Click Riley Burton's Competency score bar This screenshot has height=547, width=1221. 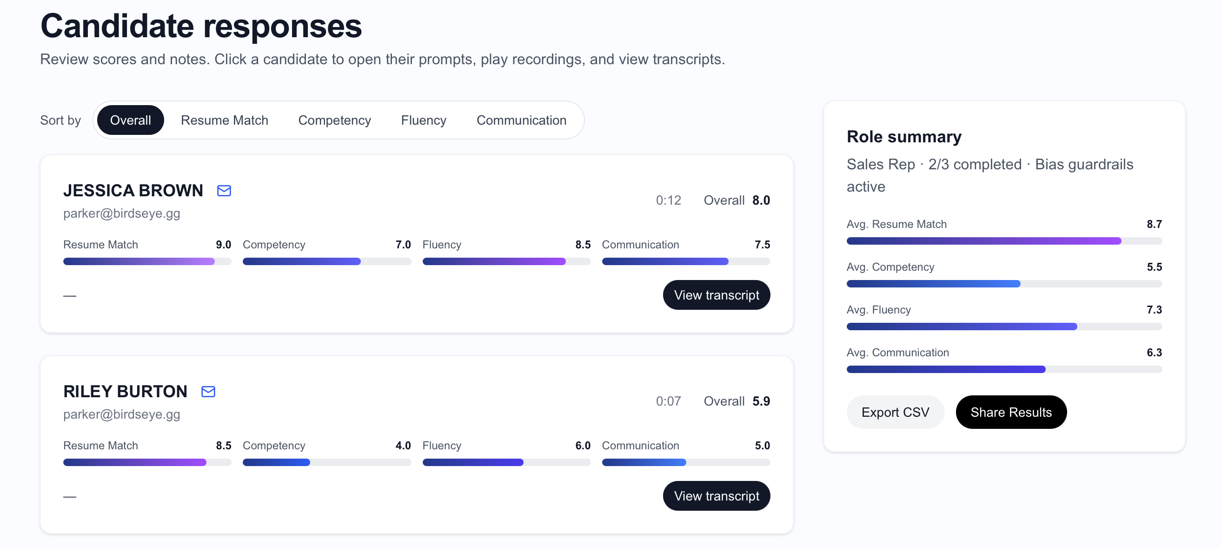(326, 462)
